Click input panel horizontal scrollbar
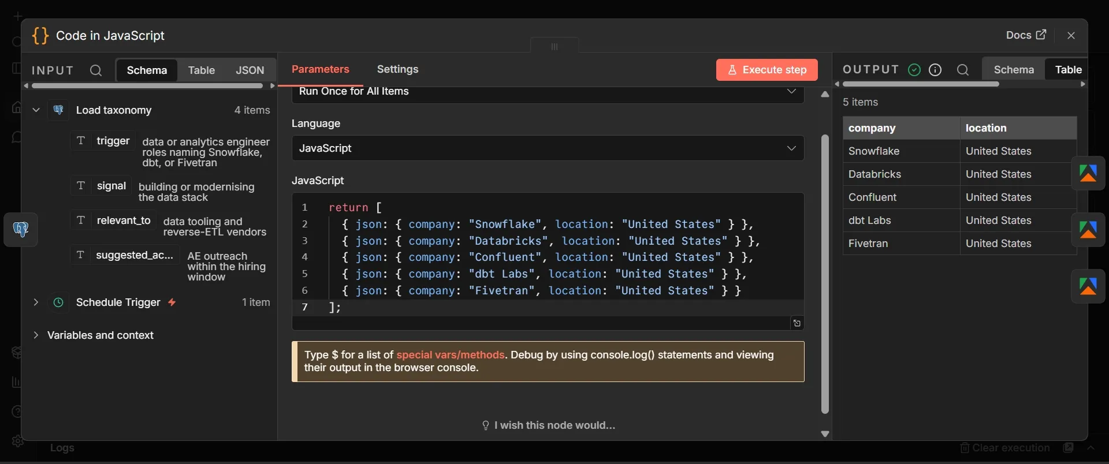The image size is (1109, 464). click(x=147, y=86)
